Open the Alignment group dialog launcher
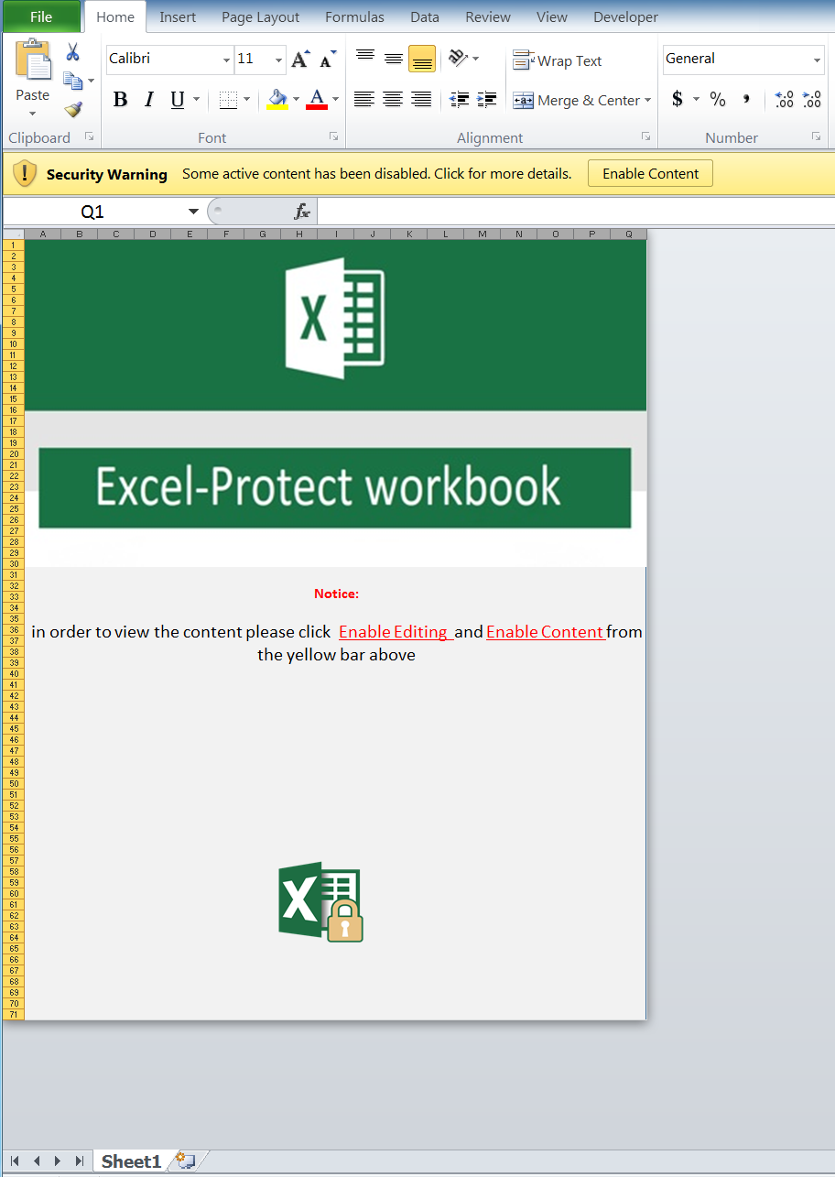Image resolution: width=835 pixels, height=1177 pixels. (646, 136)
